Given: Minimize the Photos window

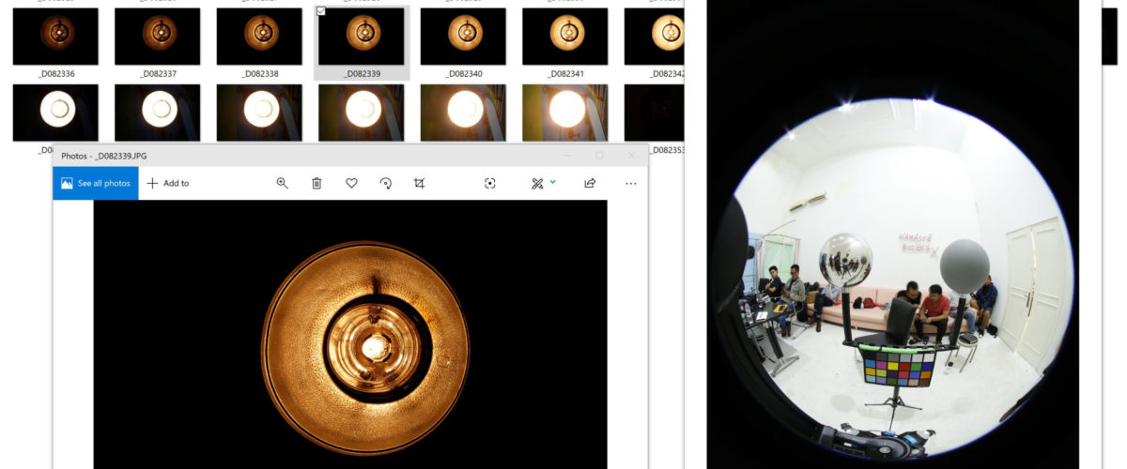Looking at the screenshot, I should (x=567, y=156).
